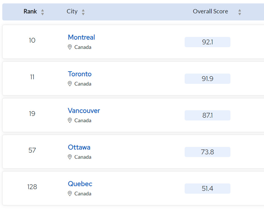The height and width of the screenshot is (214, 264).
Task: Open the Vancouver city link
Action: point(84,111)
